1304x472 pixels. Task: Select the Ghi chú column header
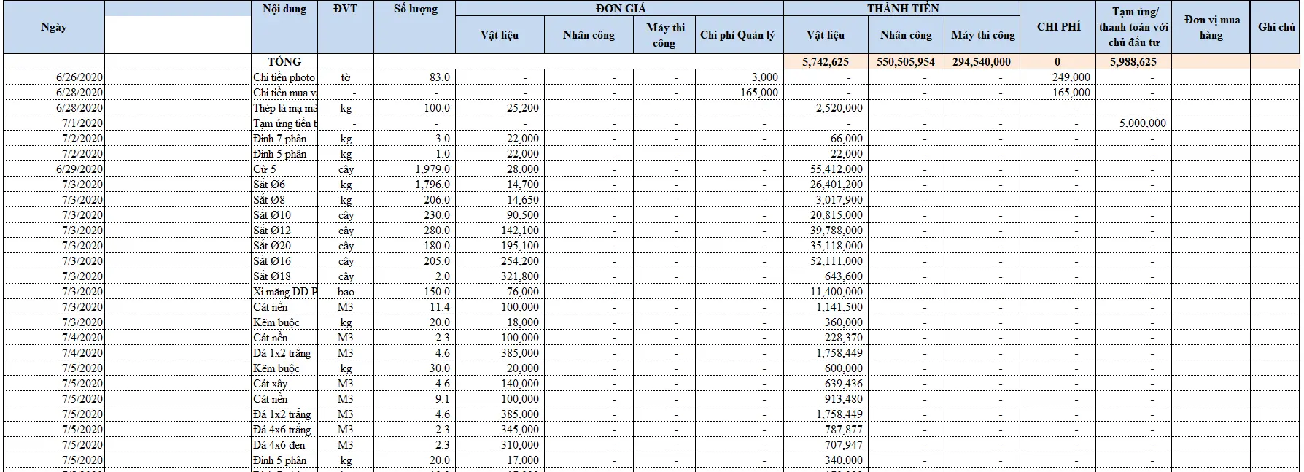click(x=1276, y=26)
